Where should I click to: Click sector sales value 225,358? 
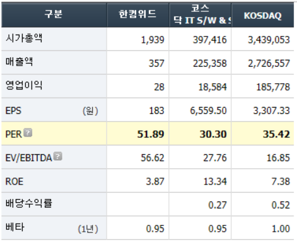tap(210, 64)
